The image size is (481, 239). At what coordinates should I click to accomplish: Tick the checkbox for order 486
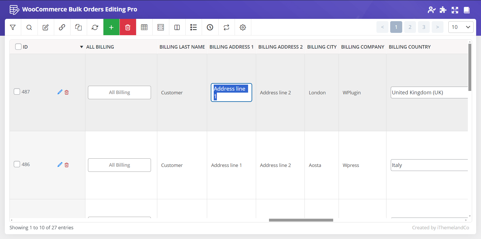(17, 164)
